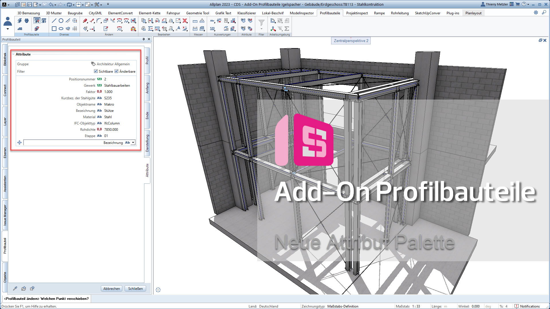550x309 pixels.
Task: Click the Schließen button
Action: coord(135,289)
